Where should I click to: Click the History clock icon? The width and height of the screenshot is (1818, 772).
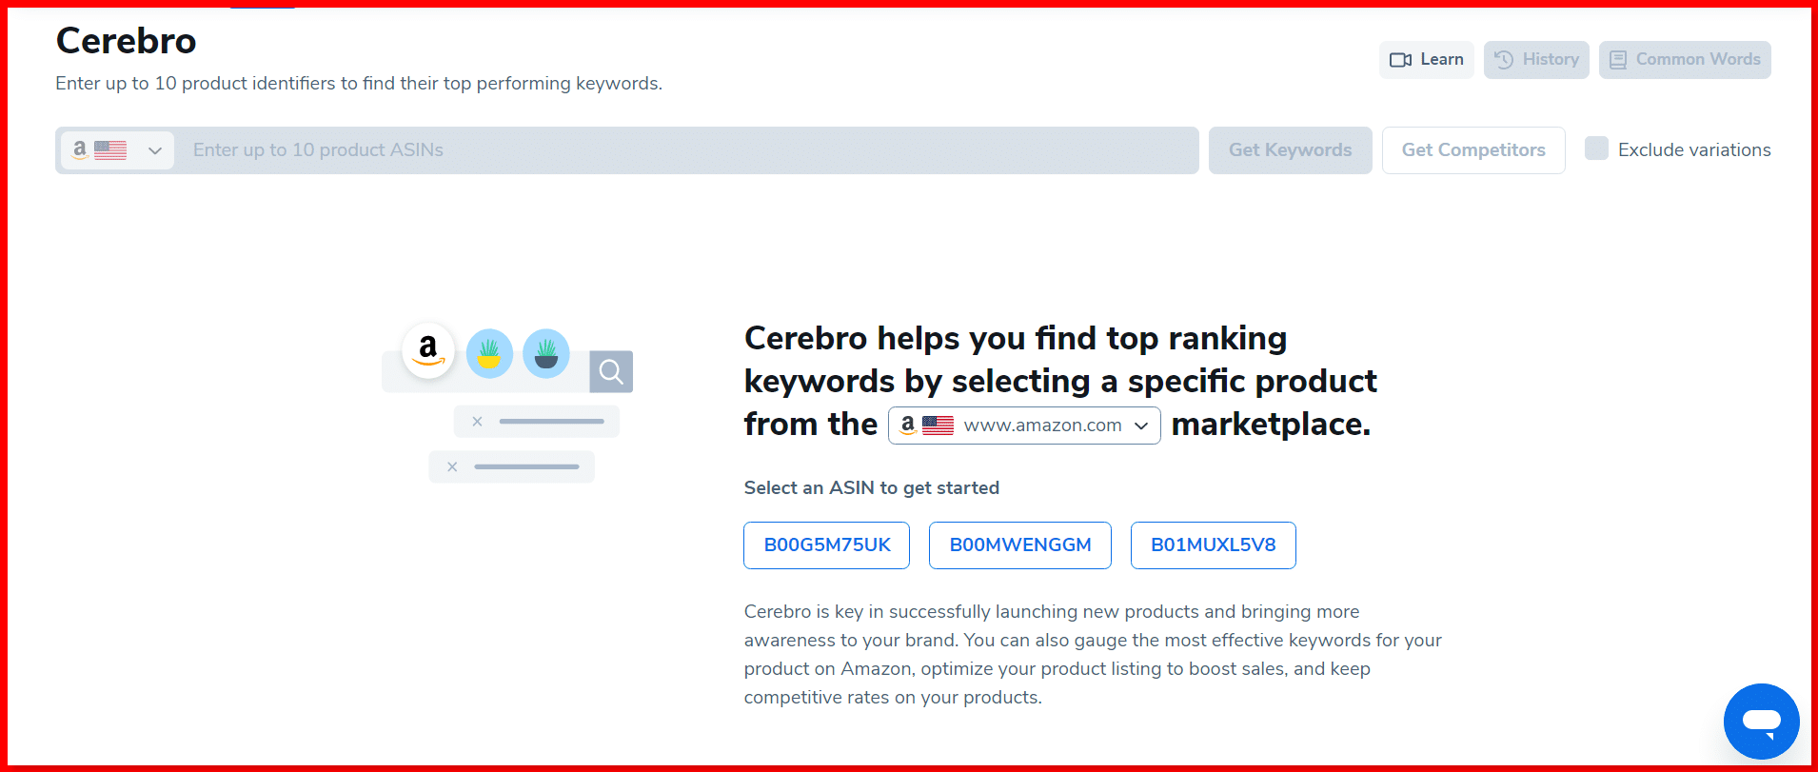click(1504, 60)
